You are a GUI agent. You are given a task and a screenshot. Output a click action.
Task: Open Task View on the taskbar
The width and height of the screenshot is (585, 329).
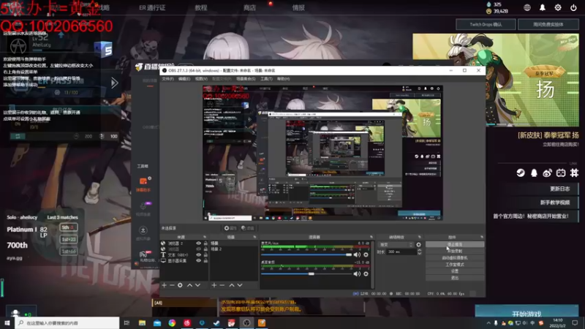point(127,323)
